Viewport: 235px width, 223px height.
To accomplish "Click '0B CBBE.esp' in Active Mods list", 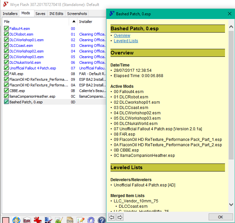I will point(126,150).
